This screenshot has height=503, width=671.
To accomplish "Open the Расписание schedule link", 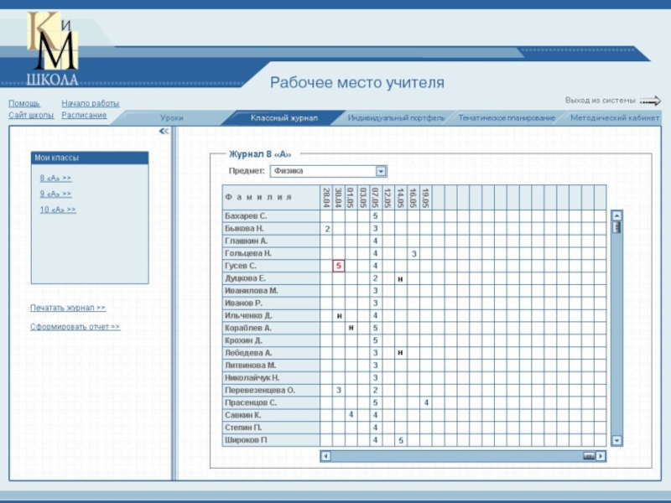I will pos(84,115).
